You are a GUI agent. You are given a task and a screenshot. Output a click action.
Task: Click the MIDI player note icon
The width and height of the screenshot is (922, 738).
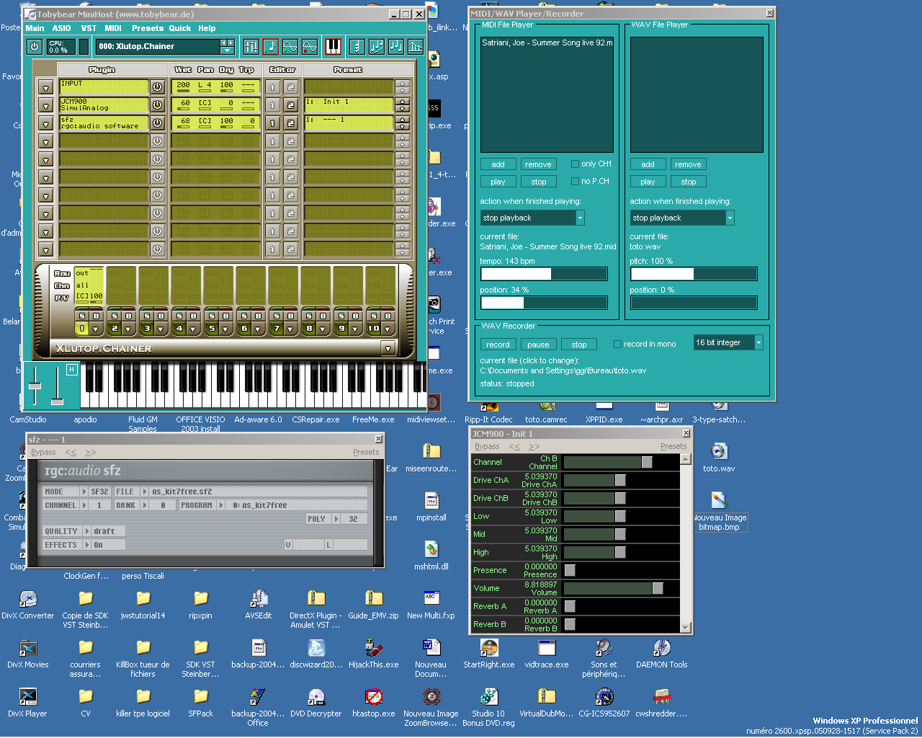[271, 47]
